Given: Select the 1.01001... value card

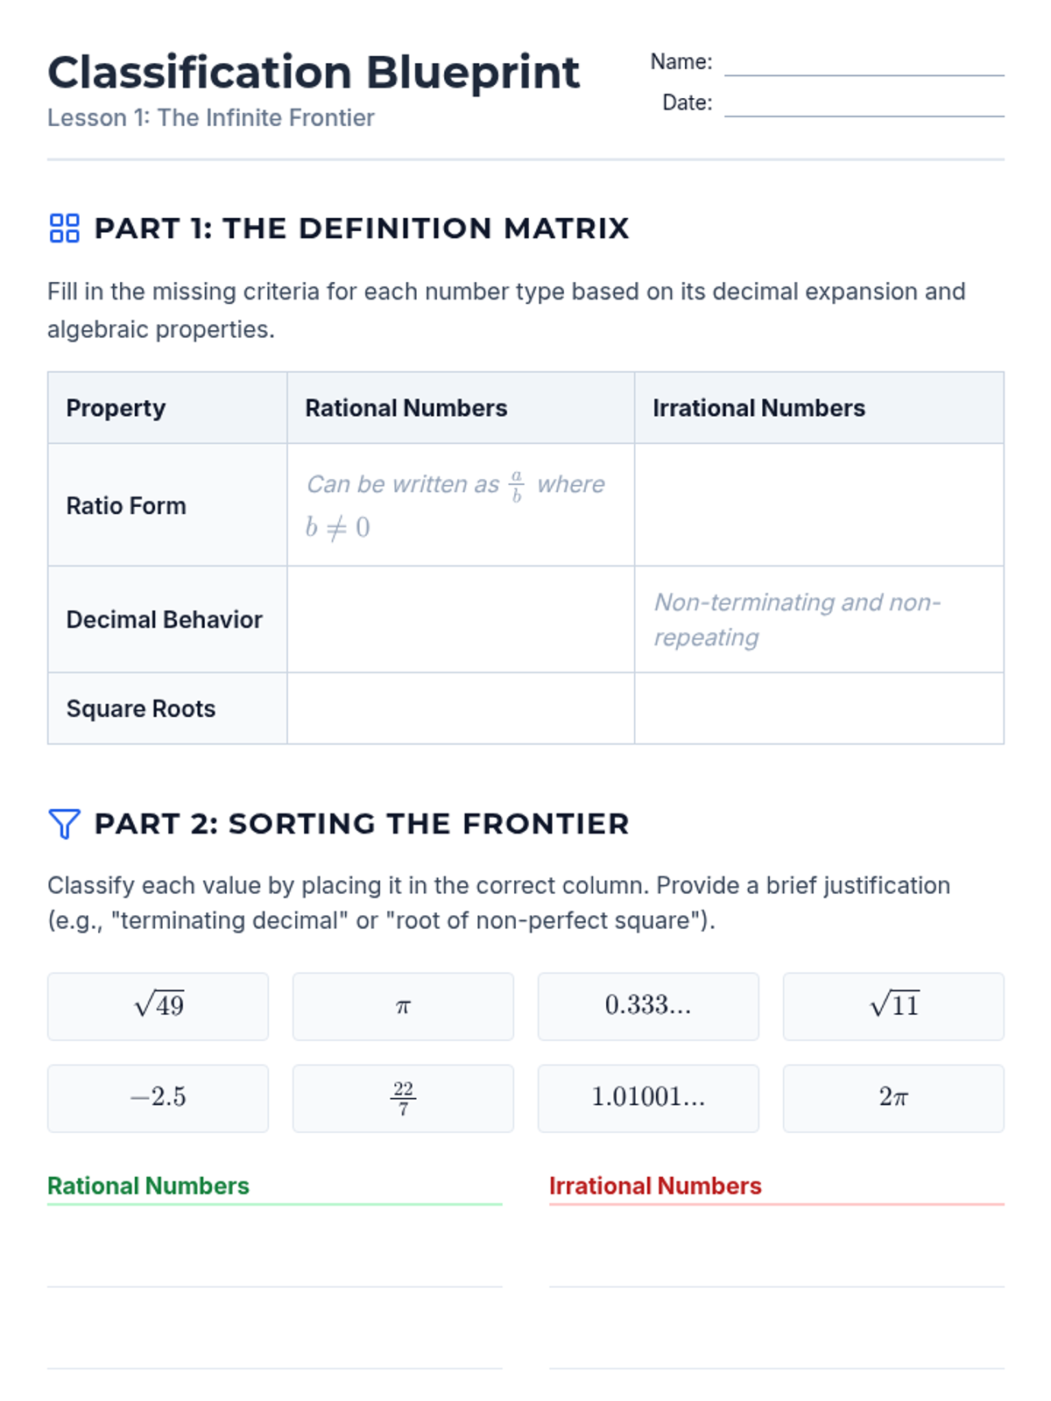Looking at the screenshot, I should pyautogui.click(x=648, y=1098).
